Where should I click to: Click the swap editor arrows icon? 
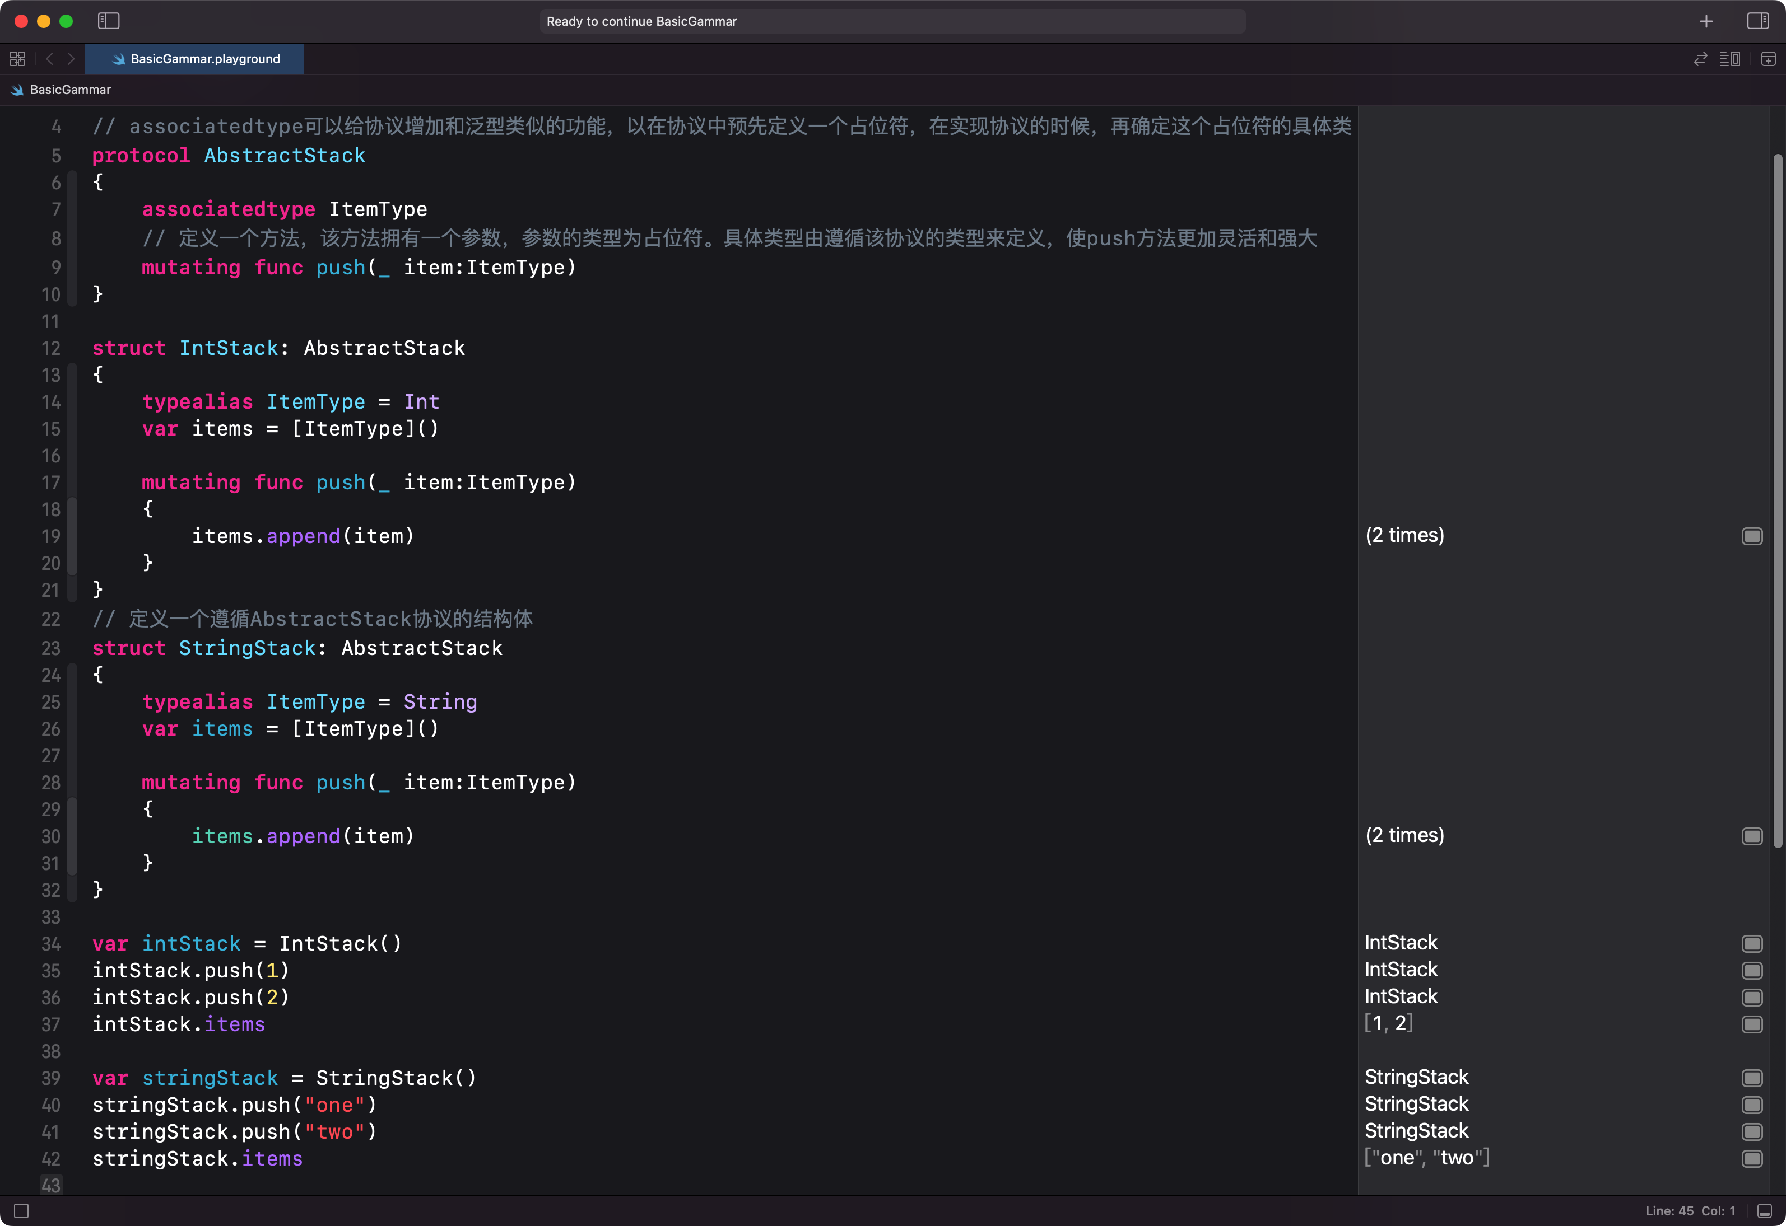point(1700,58)
